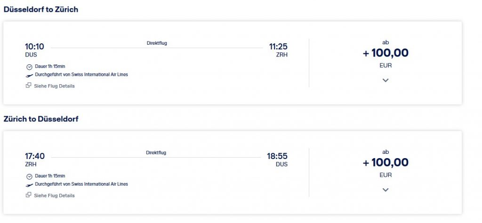Click the "Düsseldorf to Zürich" heading
The image size is (482, 223).
pos(40,9)
